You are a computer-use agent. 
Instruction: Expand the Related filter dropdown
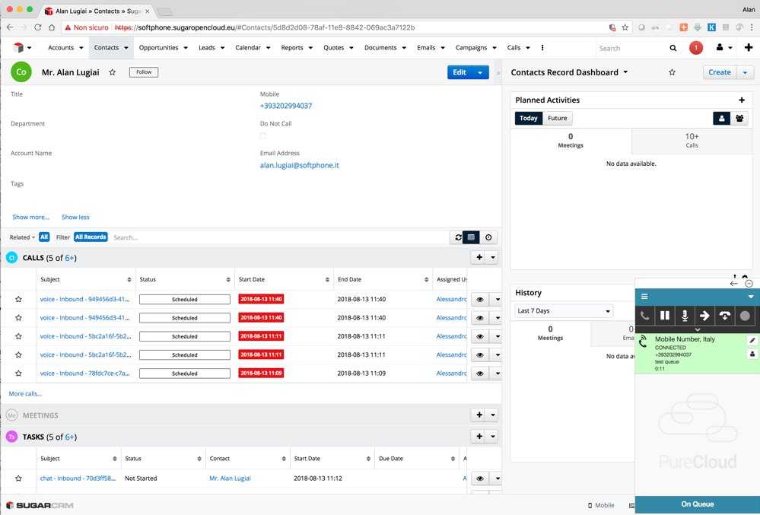pyautogui.click(x=22, y=237)
